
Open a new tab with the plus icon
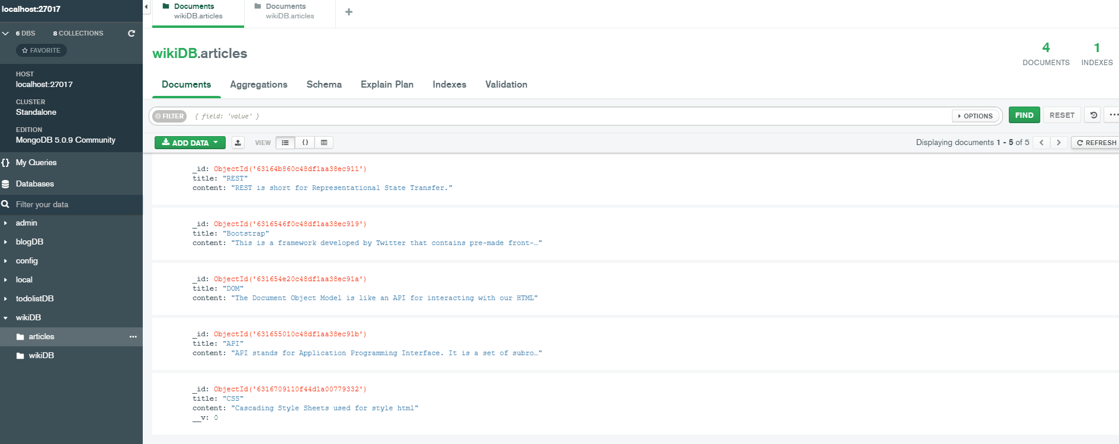pos(349,12)
